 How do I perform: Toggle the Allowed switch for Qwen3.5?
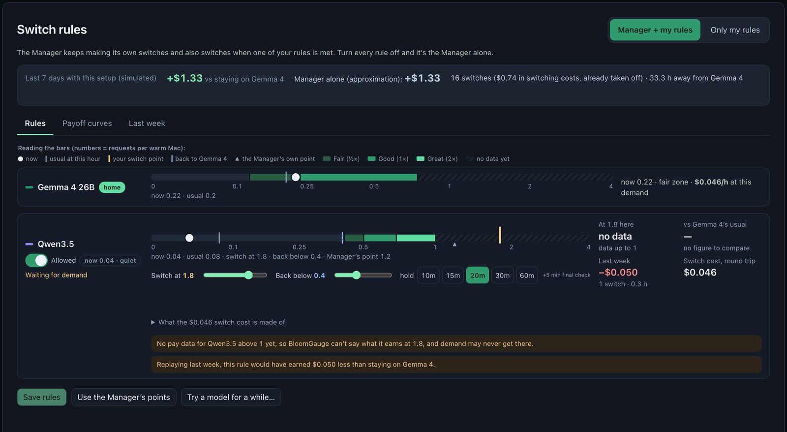coord(36,260)
